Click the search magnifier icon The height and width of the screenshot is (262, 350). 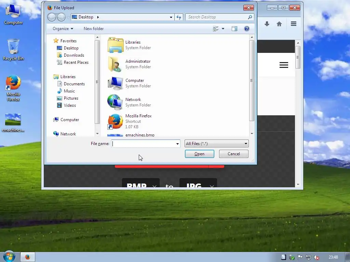250,17
